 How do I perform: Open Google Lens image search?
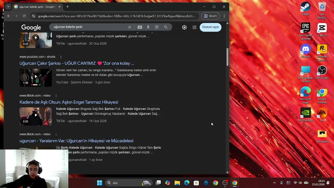[157, 27]
